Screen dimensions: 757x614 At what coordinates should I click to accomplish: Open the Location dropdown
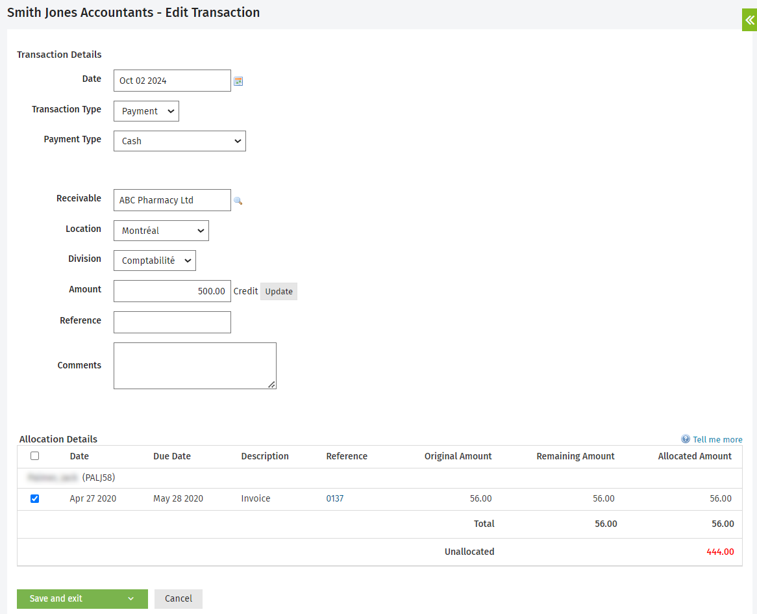161,231
